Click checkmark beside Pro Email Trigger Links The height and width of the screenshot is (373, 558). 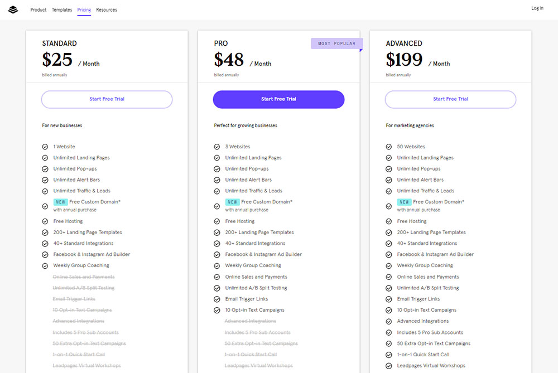click(x=217, y=299)
